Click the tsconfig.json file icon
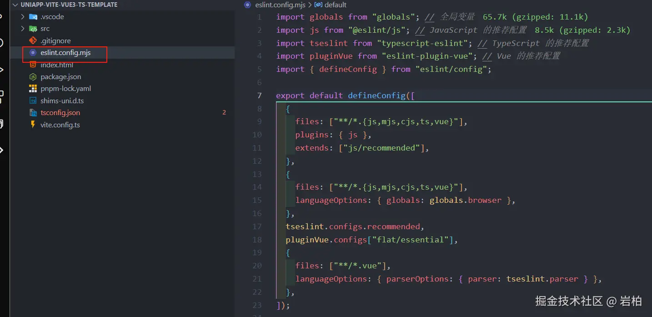This screenshot has width=652, height=317. (33, 113)
